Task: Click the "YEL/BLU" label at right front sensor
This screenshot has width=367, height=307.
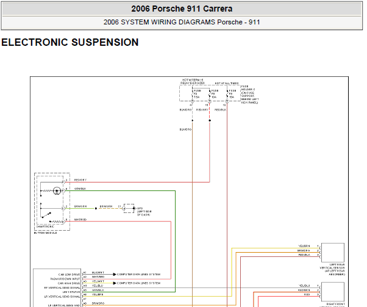Action: click(304, 286)
